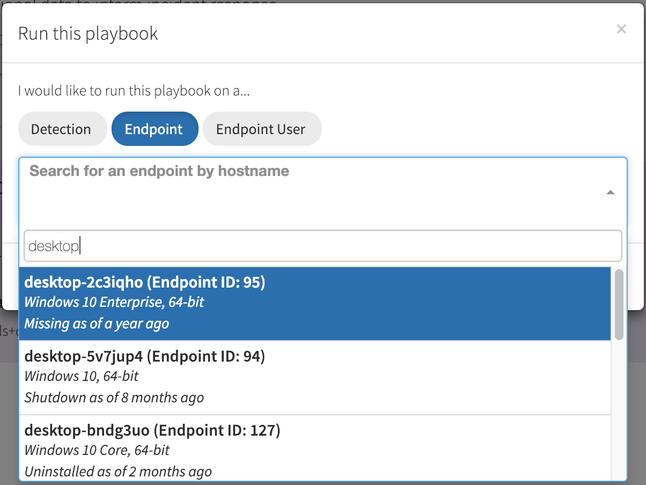The width and height of the screenshot is (646, 485).
Task: Click the 'Missing as of a year ago' status
Action: click(x=97, y=324)
